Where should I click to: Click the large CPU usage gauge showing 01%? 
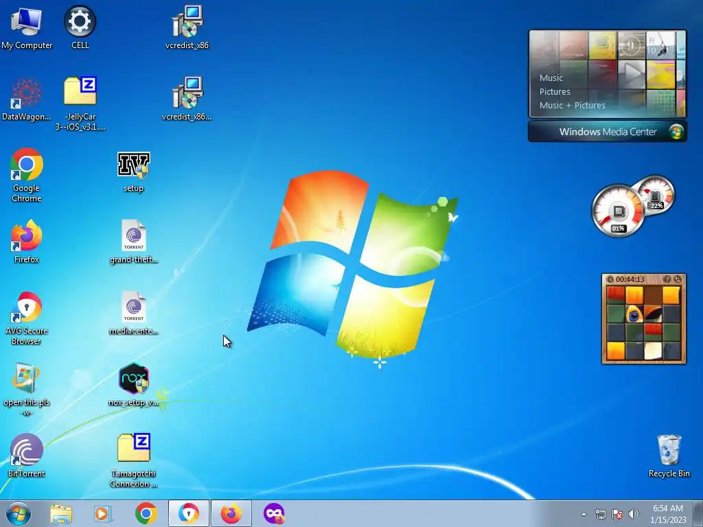(619, 211)
